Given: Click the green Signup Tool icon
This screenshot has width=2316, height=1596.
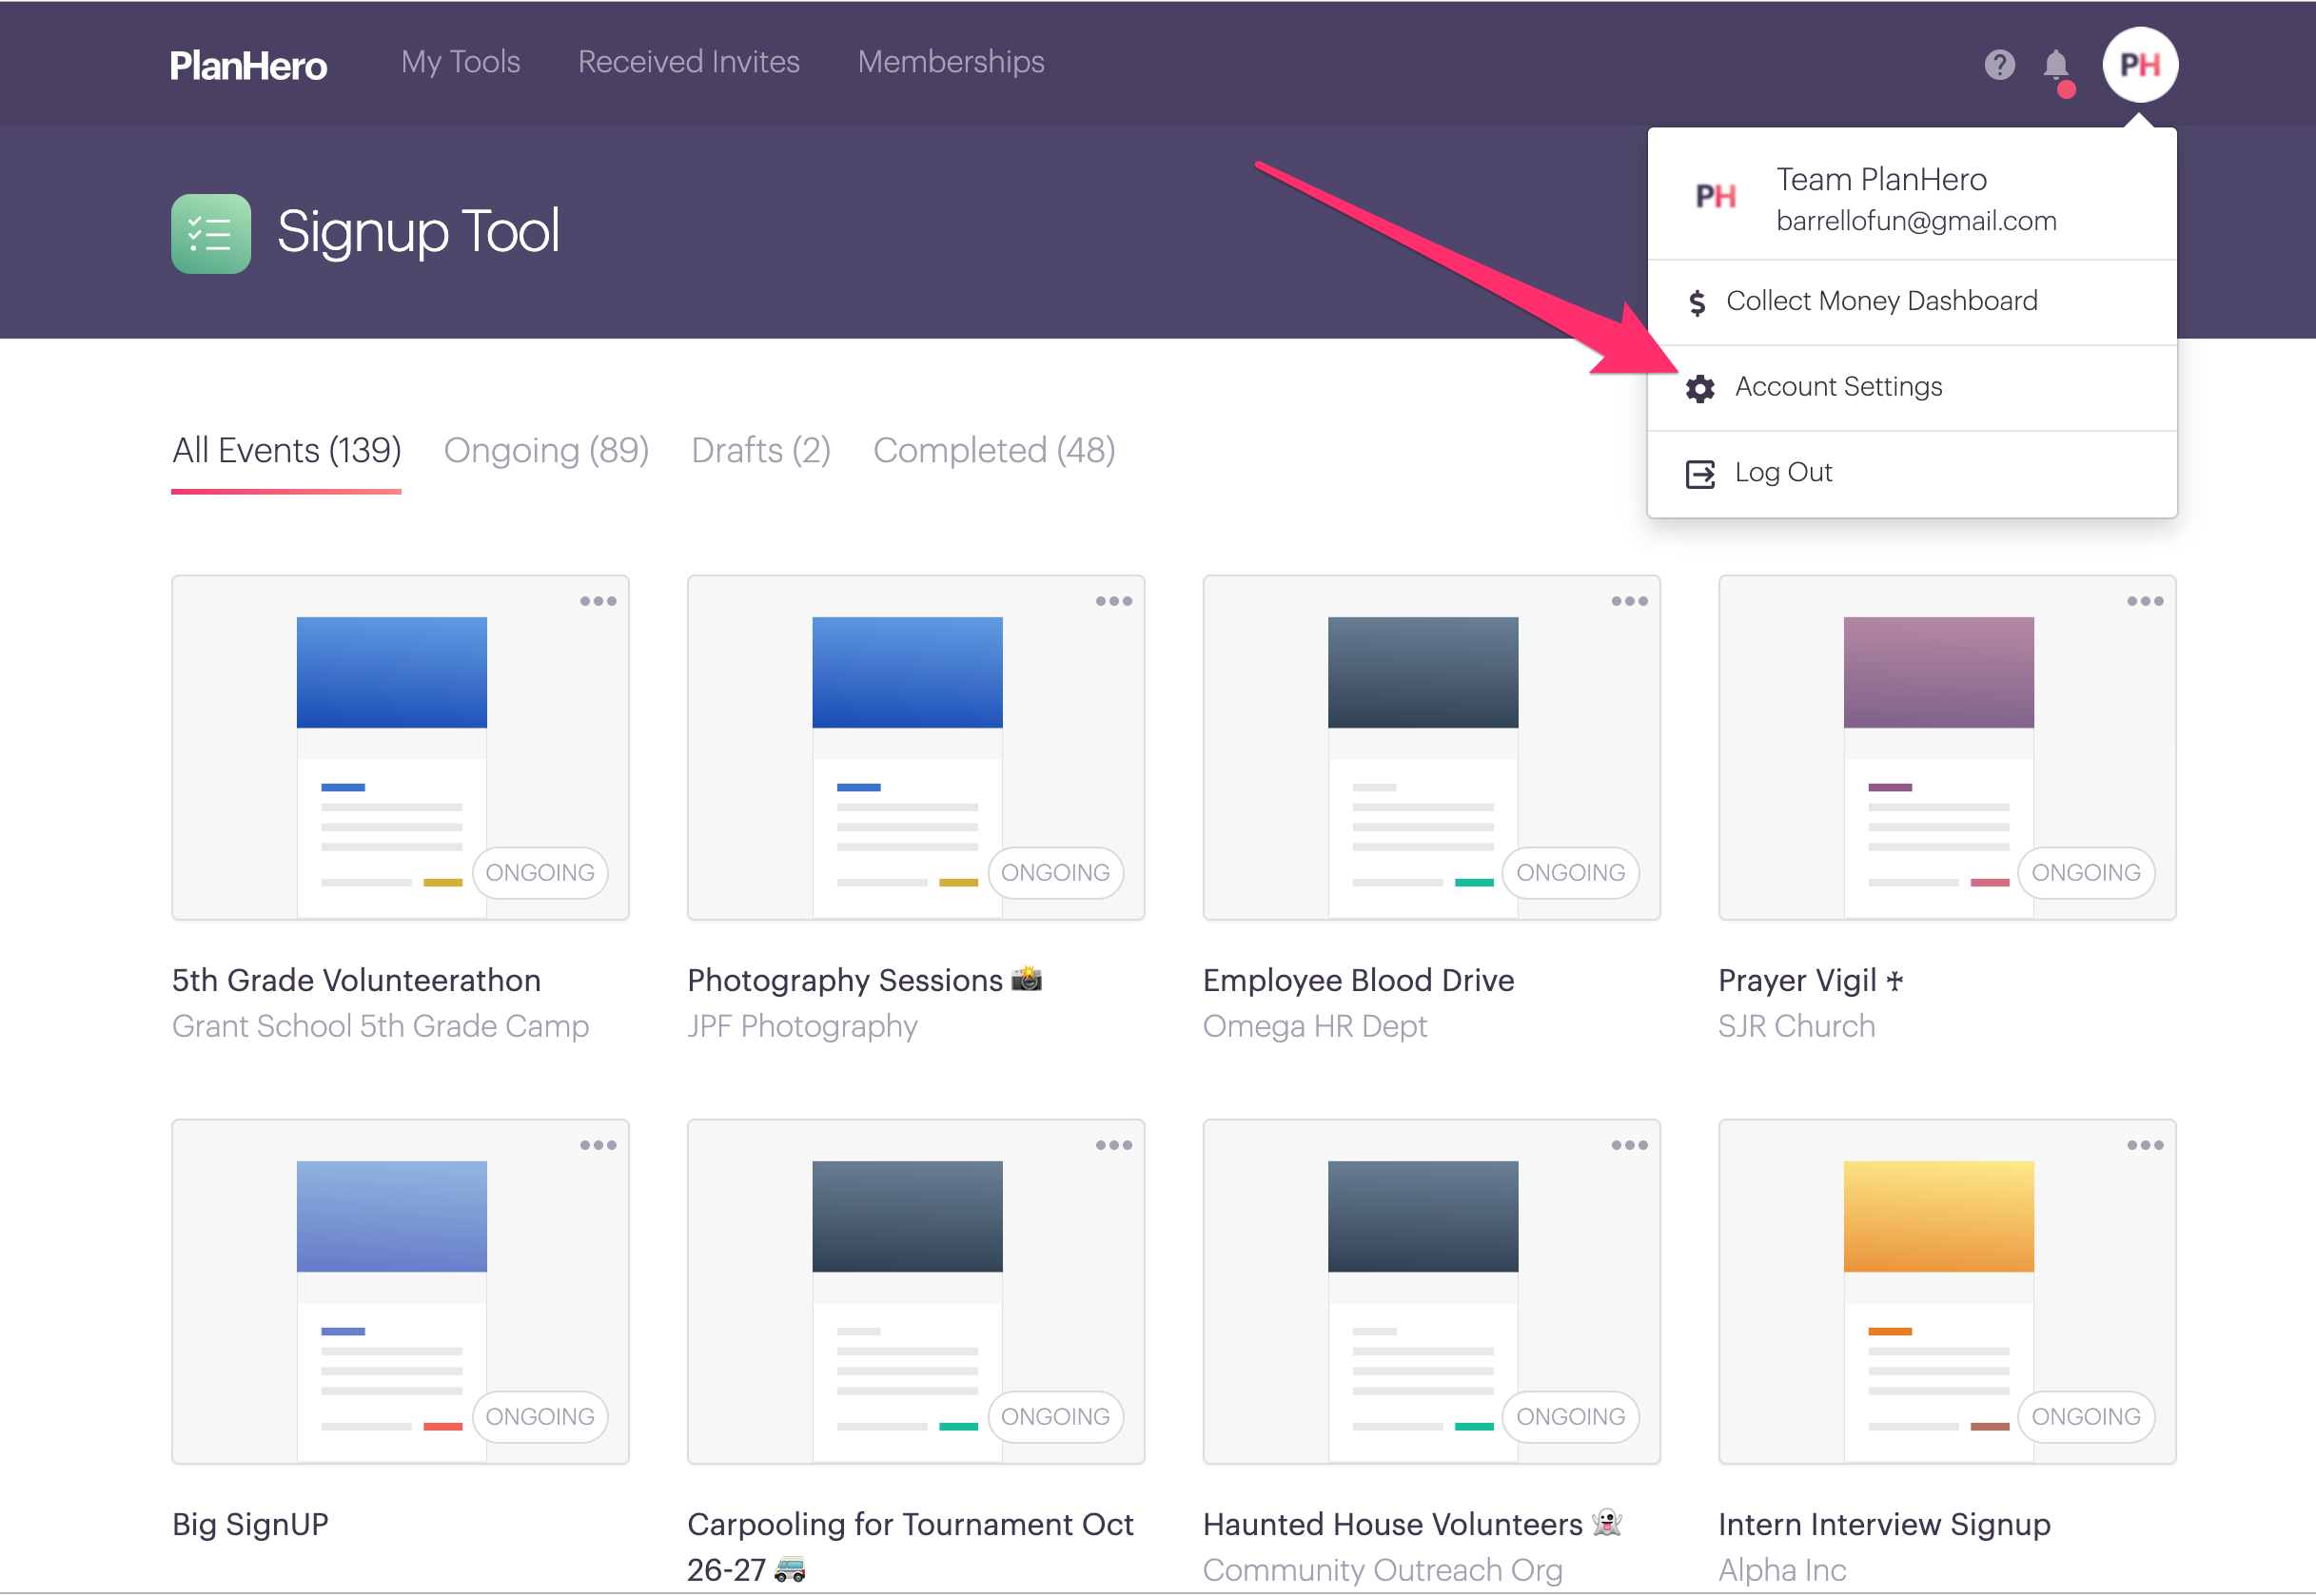Looking at the screenshot, I should [x=210, y=233].
